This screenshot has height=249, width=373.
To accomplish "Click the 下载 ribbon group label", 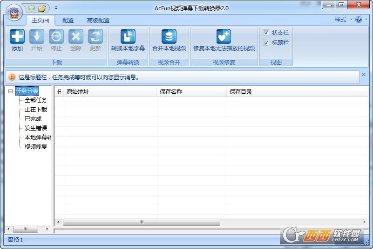I will [56, 62].
